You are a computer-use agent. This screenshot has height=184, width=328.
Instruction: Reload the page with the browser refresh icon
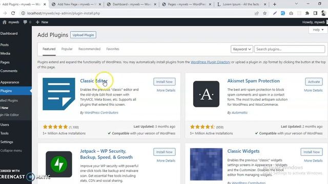13,13
